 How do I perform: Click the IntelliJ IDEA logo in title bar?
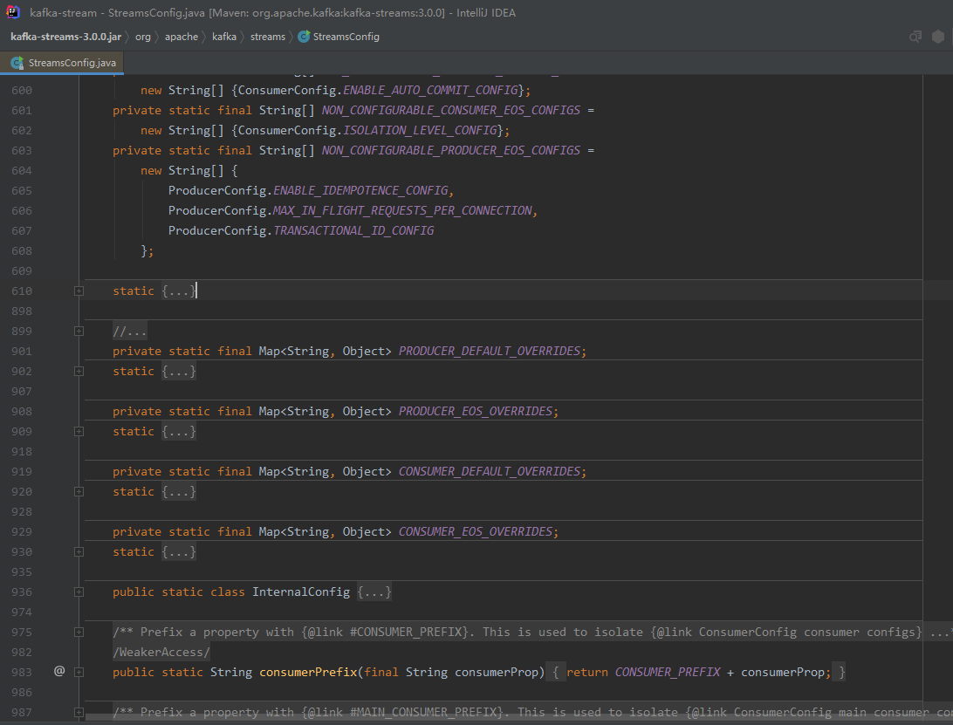point(13,12)
